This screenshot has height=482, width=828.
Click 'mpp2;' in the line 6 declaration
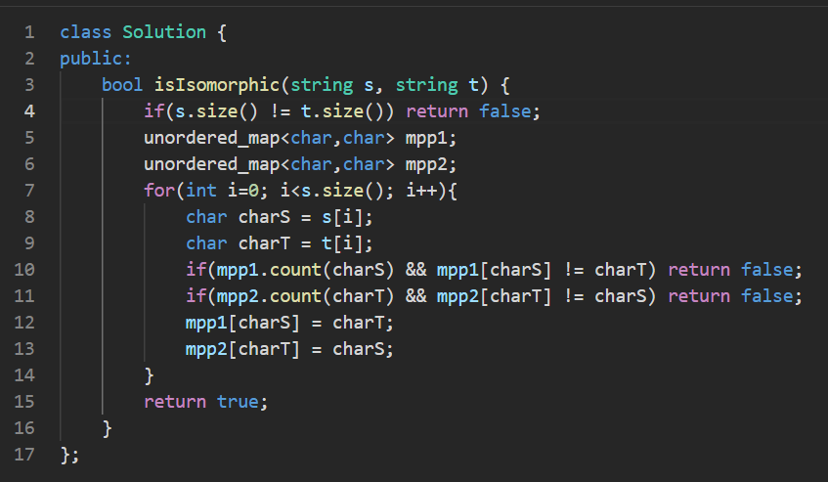coord(431,165)
